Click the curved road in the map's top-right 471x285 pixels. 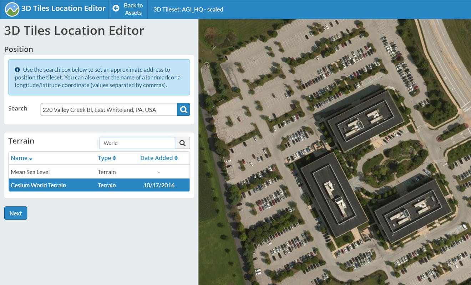point(446,57)
